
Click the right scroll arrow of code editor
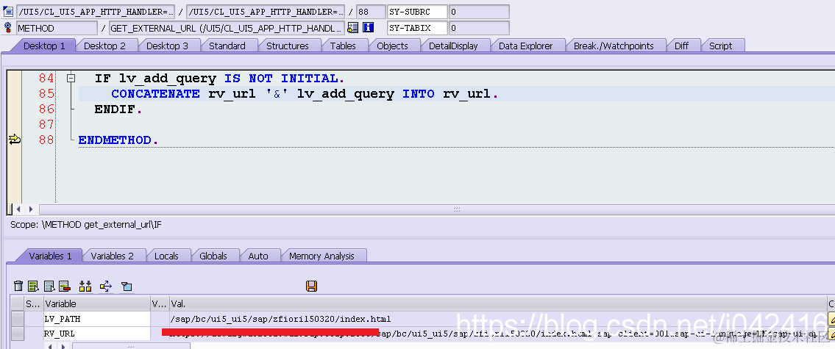pos(31,209)
